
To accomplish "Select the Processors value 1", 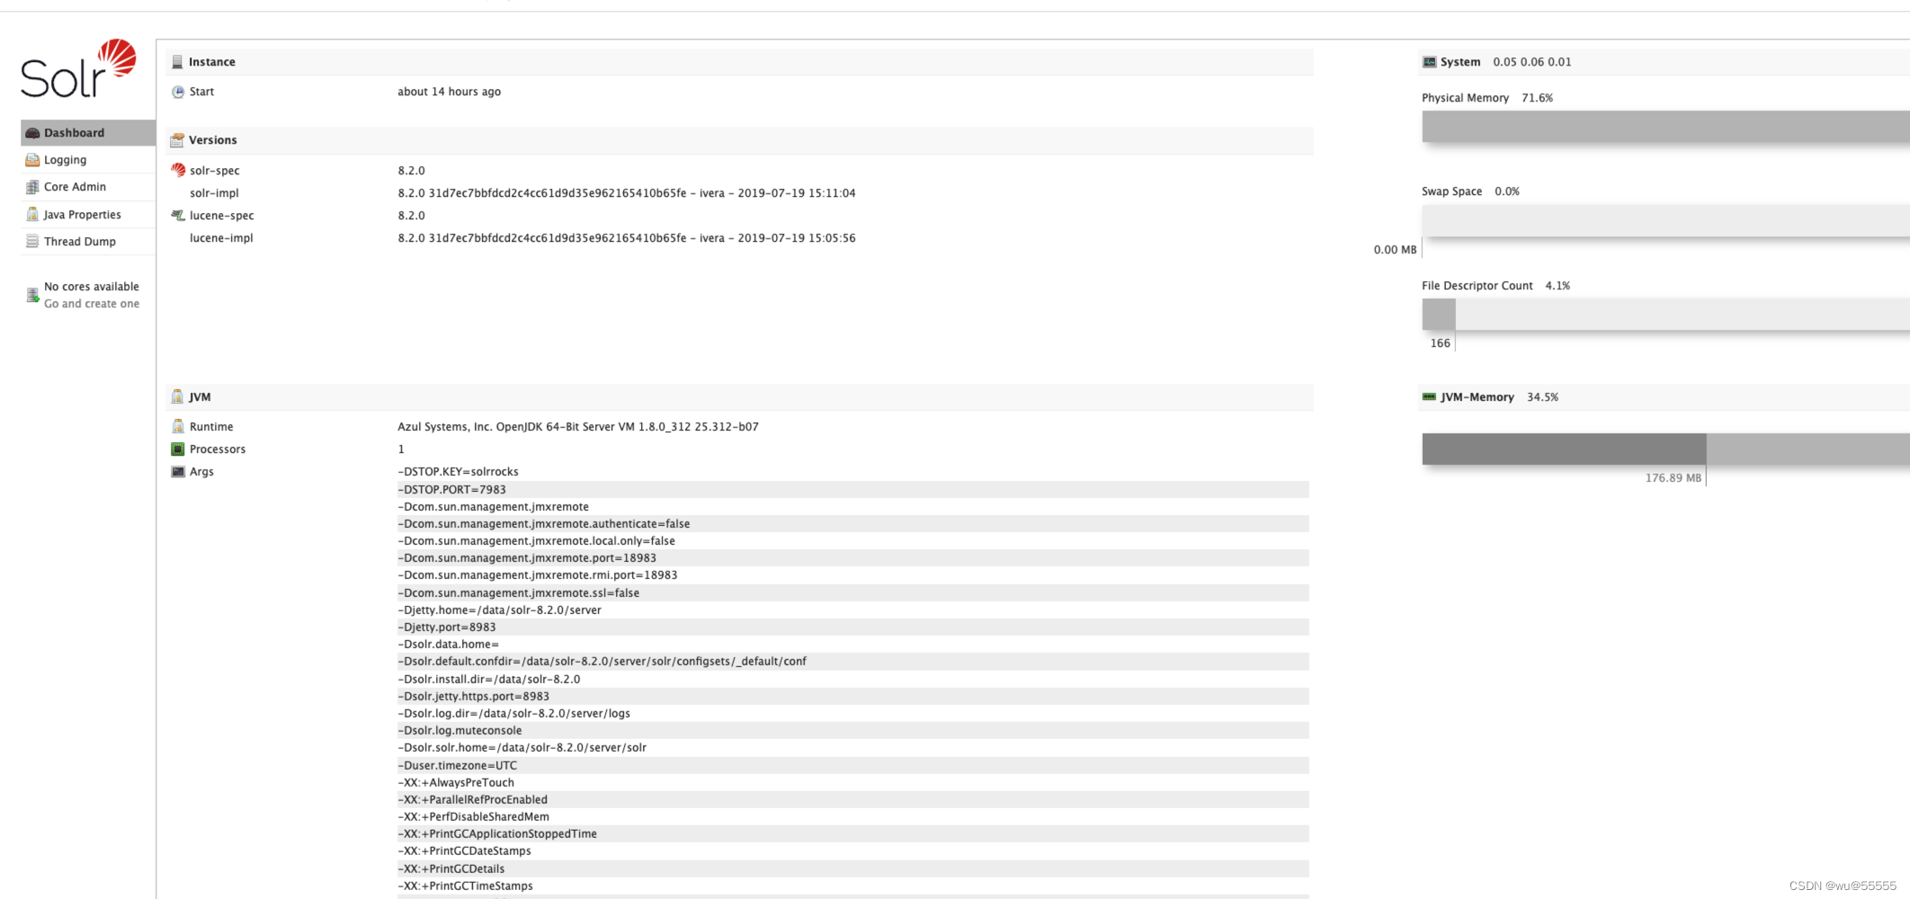I will pyautogui.click(x=401, y=449).
